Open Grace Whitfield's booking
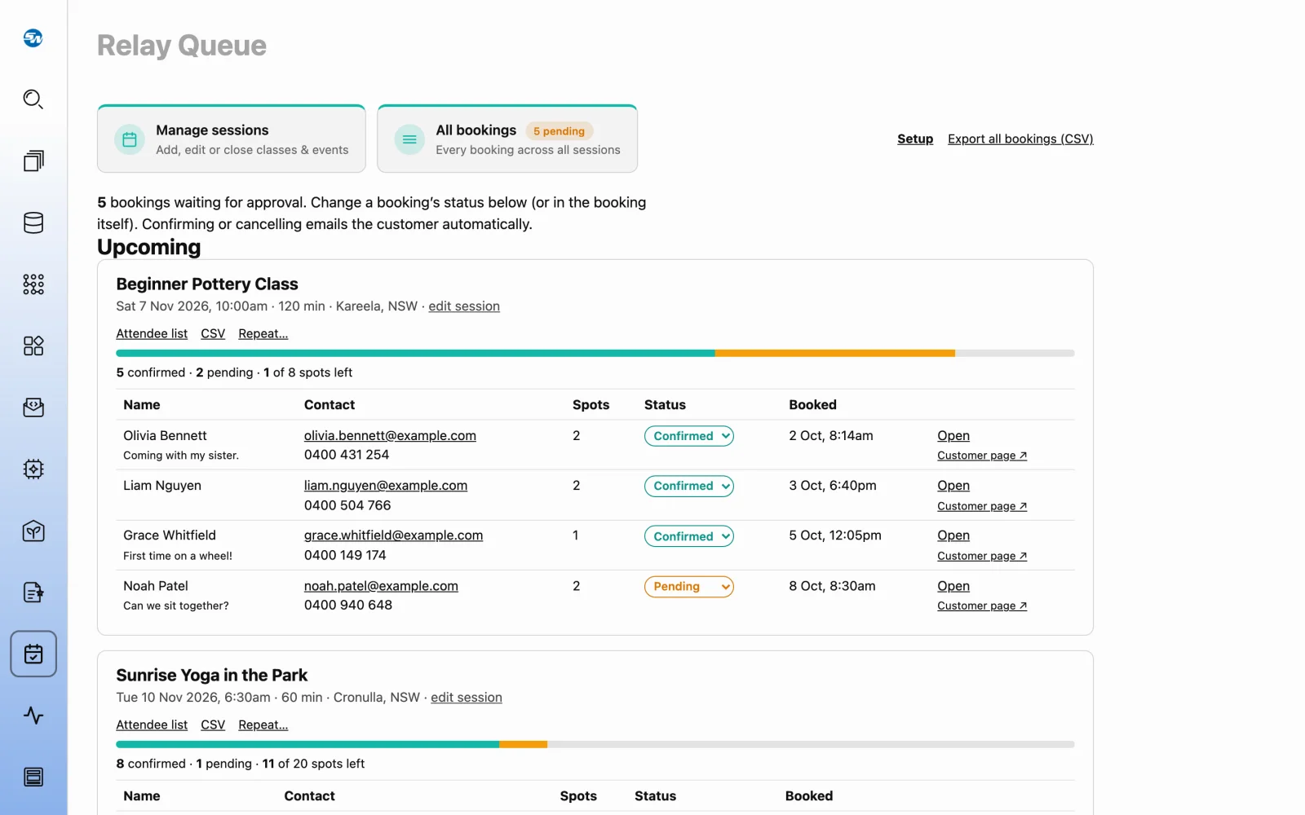Viewport: 1305px width, 815px height. [x=953, y=535]
